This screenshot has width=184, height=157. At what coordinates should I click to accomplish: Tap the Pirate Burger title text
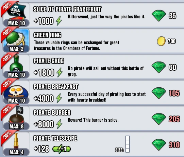click(x=52, y=112)
